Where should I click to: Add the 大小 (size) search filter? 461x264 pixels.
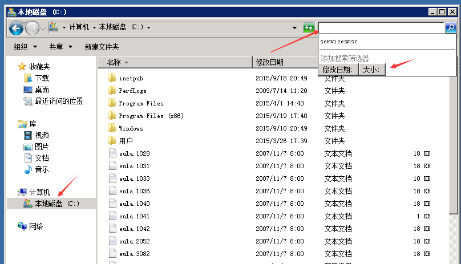[x=372, y=70]
